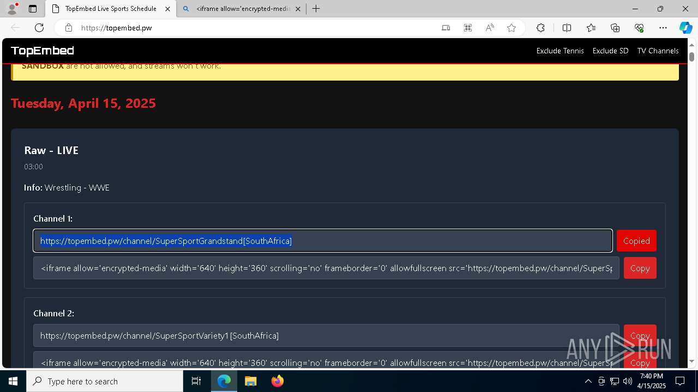698x392 pixels.
Task: Click the Info: Wrestling - WWE text
Action: point(67,187)
